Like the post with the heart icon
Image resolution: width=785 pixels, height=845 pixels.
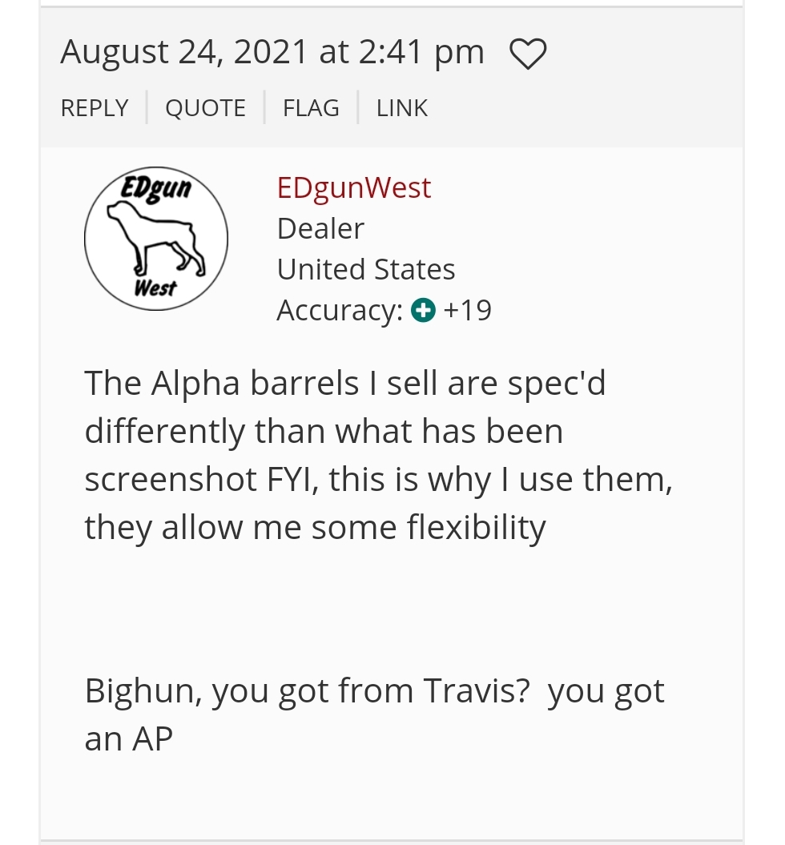[528, 54]
